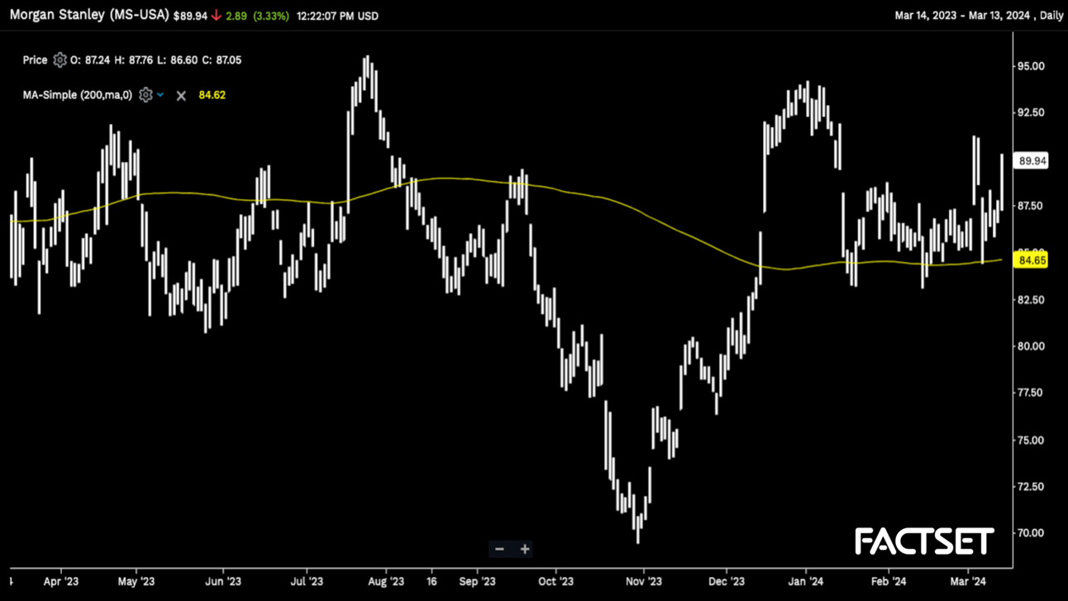Screen dimensions: 1068x601
Task: Click the 75.00 axis value
Action: click(x=1032, y=440)
